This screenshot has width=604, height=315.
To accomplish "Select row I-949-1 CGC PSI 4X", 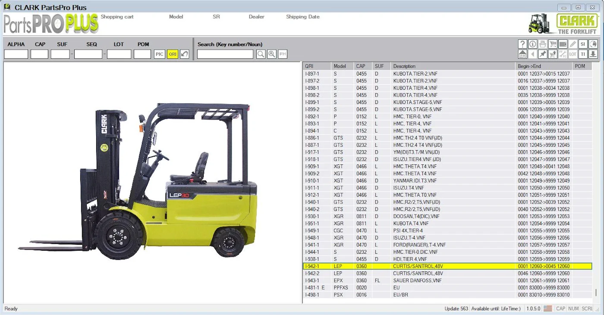I will click(x=447, y=231).
